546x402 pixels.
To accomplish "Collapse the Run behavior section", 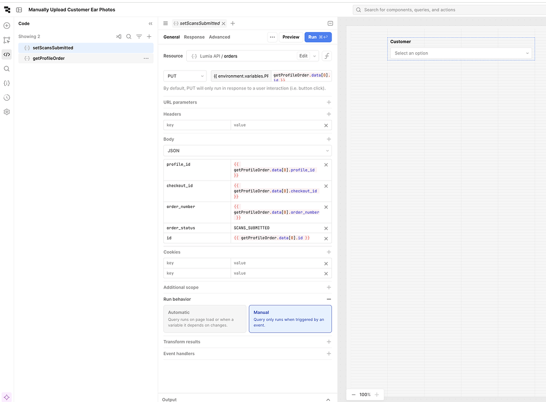I will [329, 300].
